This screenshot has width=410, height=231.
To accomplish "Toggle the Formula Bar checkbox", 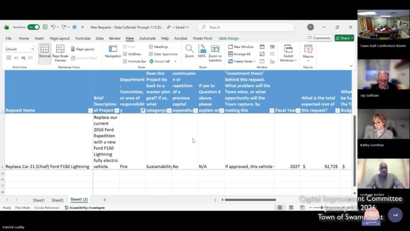I will 125,61.
